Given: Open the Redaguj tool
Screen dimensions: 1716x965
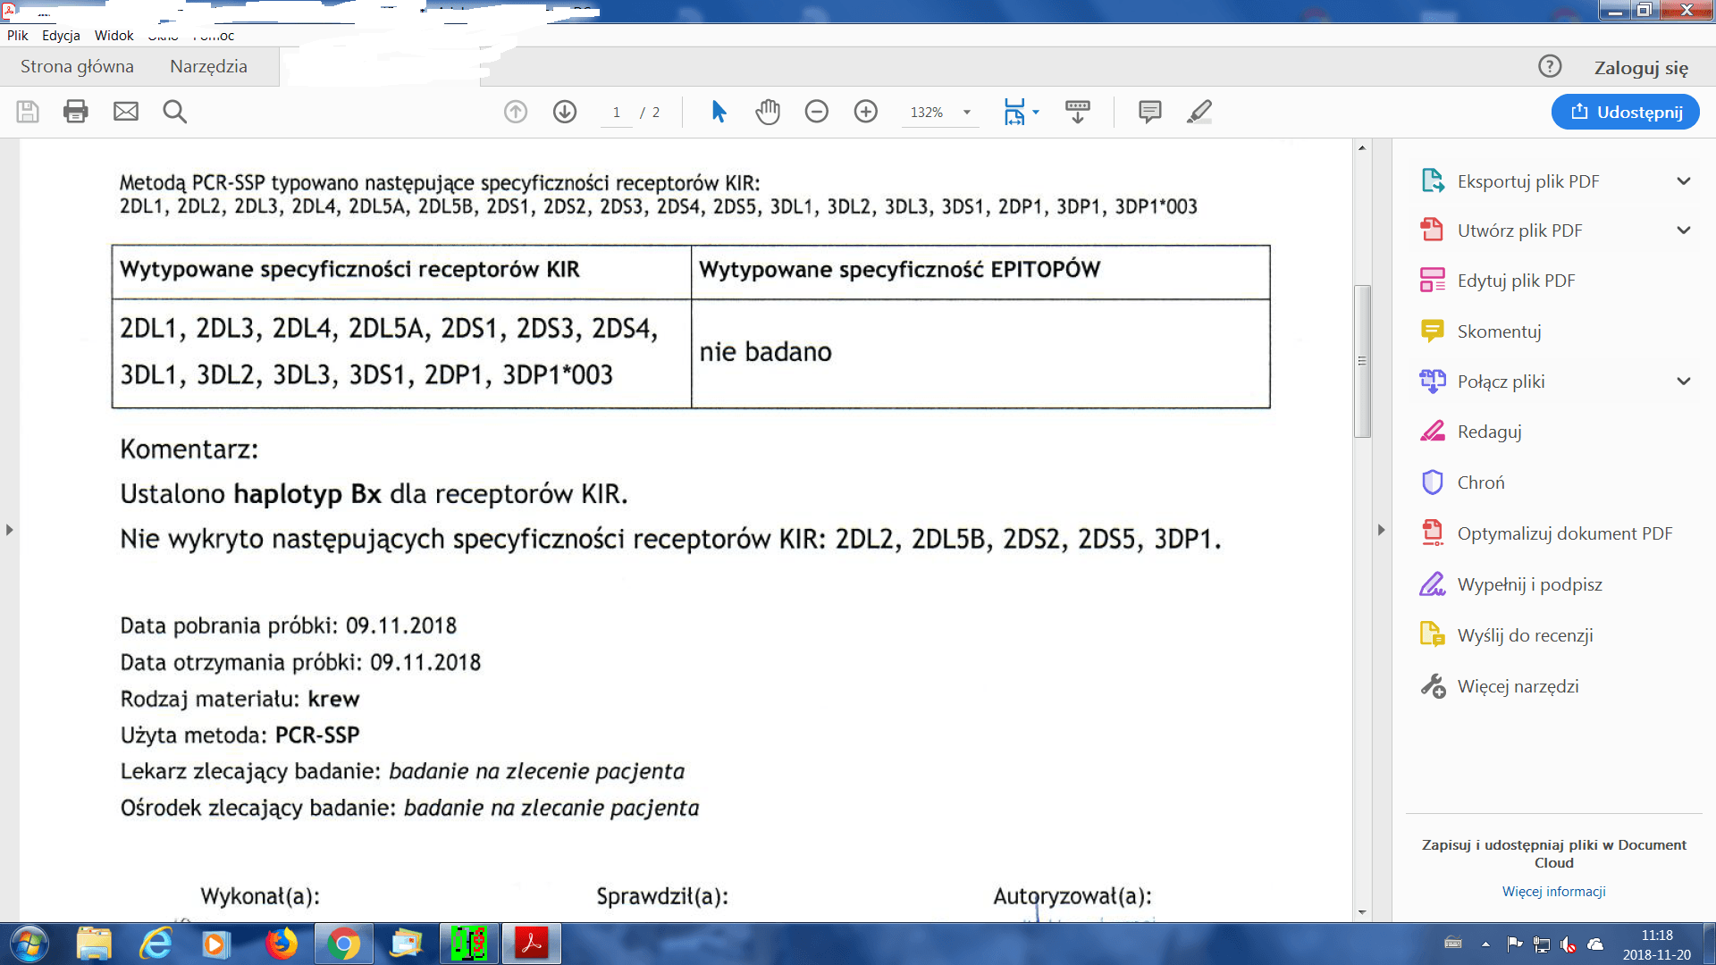Looking at the screenshot, I should tap(1489, 432).
